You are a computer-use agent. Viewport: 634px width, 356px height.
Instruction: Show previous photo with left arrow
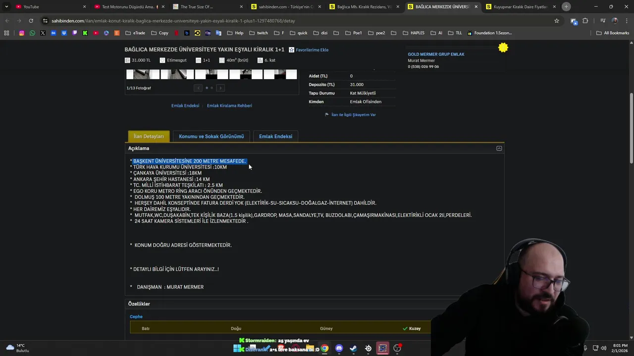(198, 88)
